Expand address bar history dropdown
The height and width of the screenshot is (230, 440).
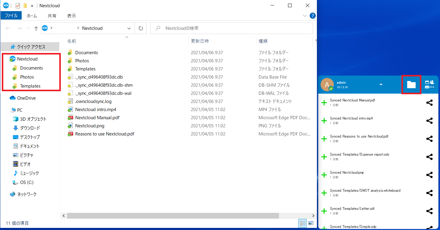(x=129, y=28)
